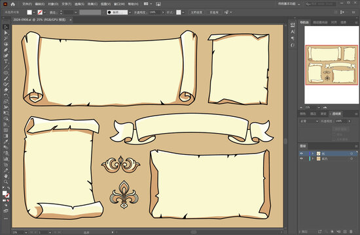Open the Character panel dock icon
Image resolution: width=360 pixels, height=235 pixels.
pos(293,31)
